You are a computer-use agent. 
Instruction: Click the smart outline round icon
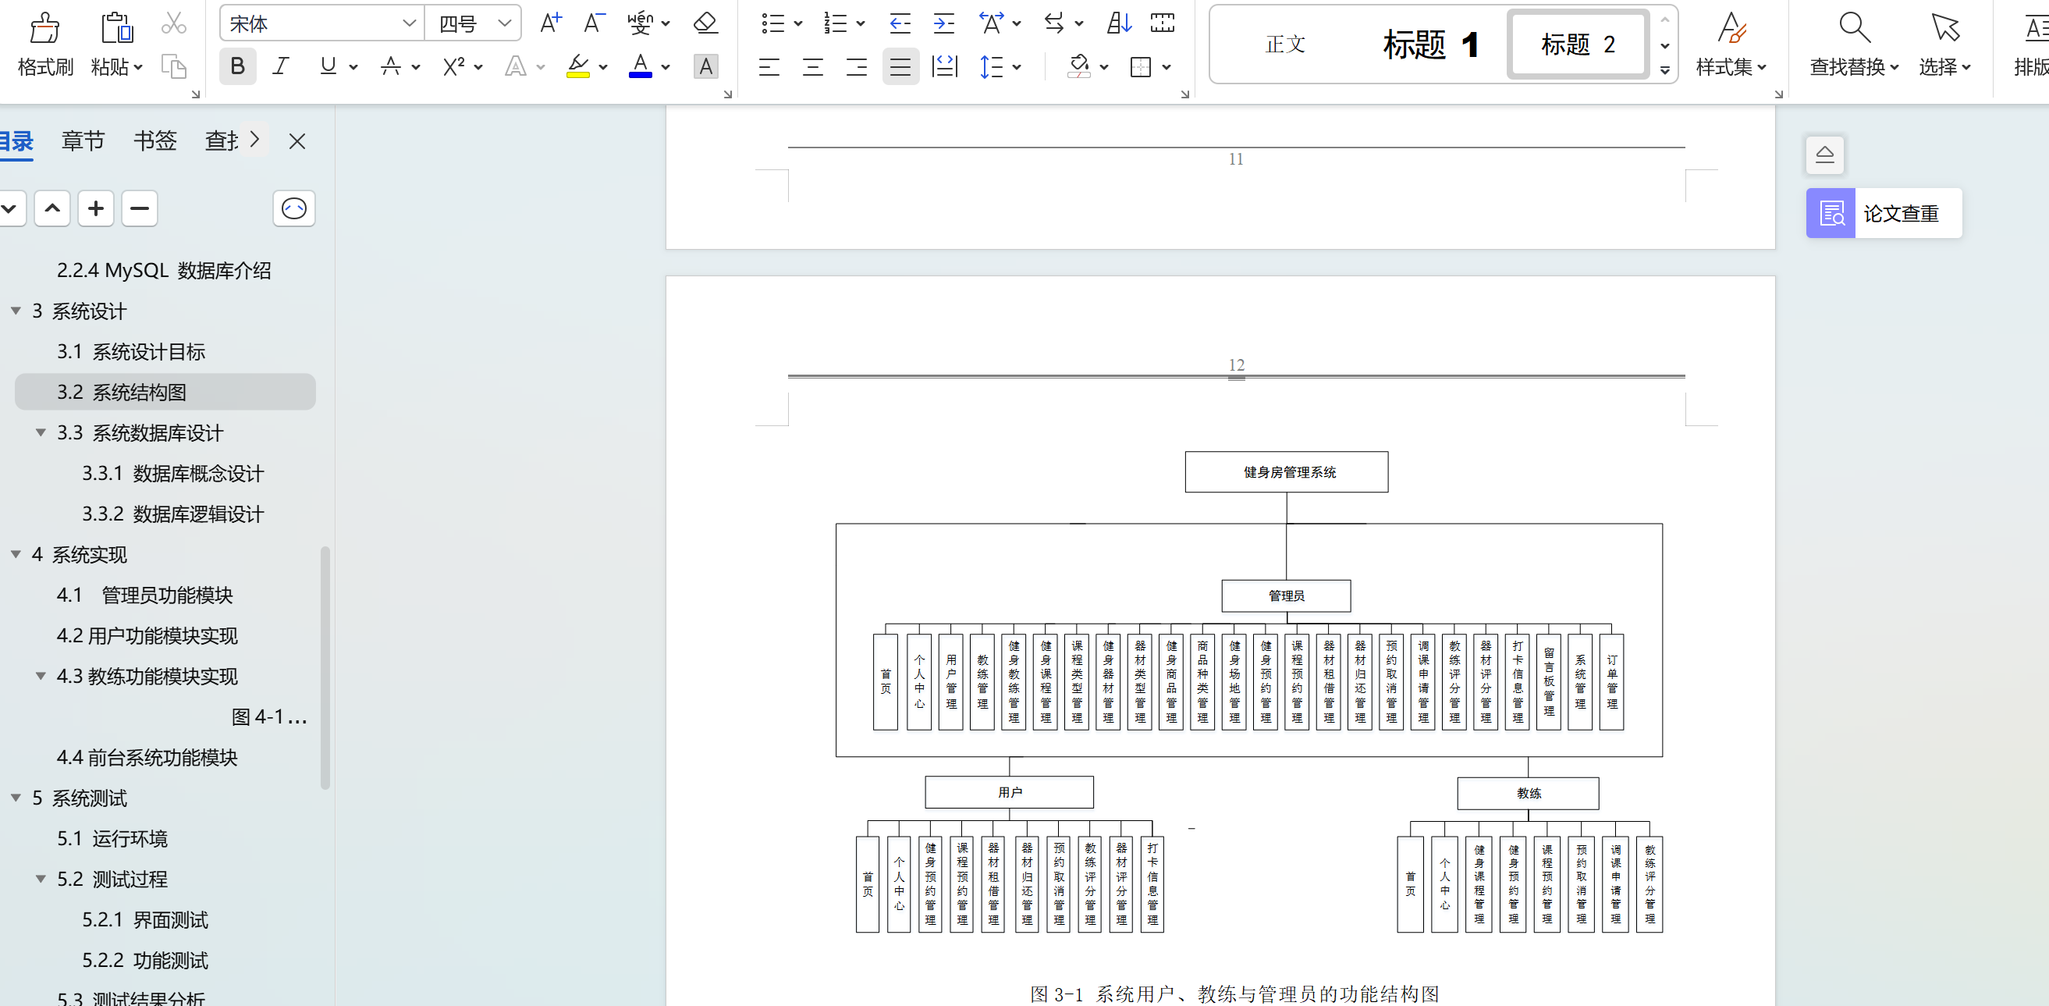tap(294, 208)
